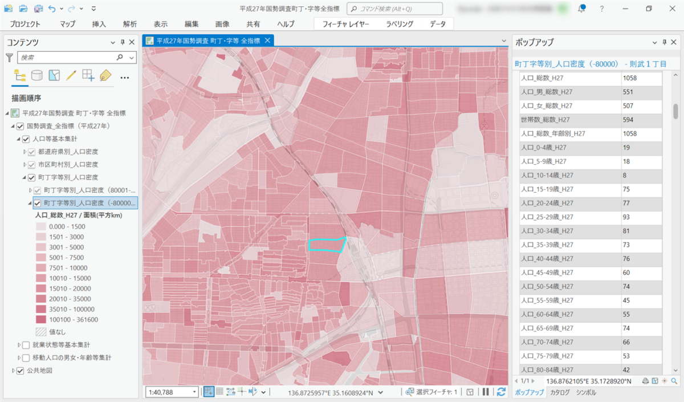Expand the 移動人口の男女・年齢等集計 group
684x402 pixels.
coord(19,358)
